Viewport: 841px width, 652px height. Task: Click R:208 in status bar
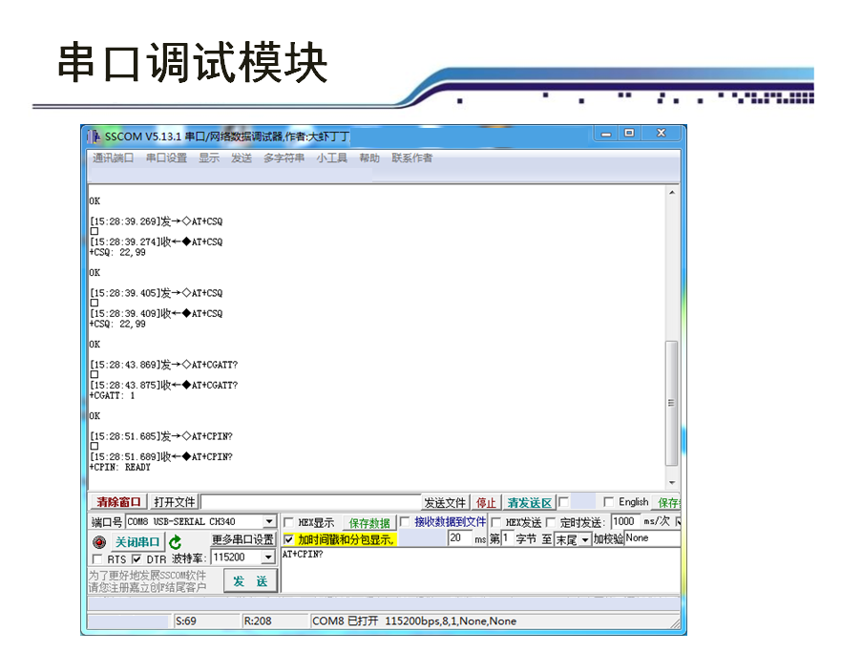pyautogui.click(x=258, y=620)
